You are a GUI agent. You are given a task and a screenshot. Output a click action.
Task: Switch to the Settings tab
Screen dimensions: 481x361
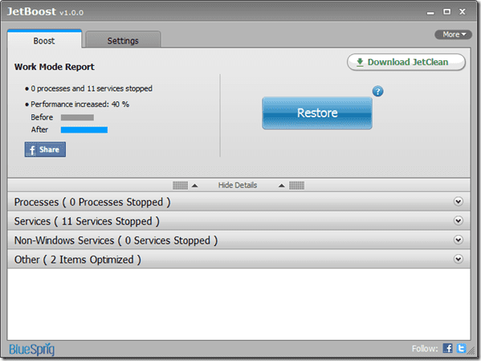point(123,40)
